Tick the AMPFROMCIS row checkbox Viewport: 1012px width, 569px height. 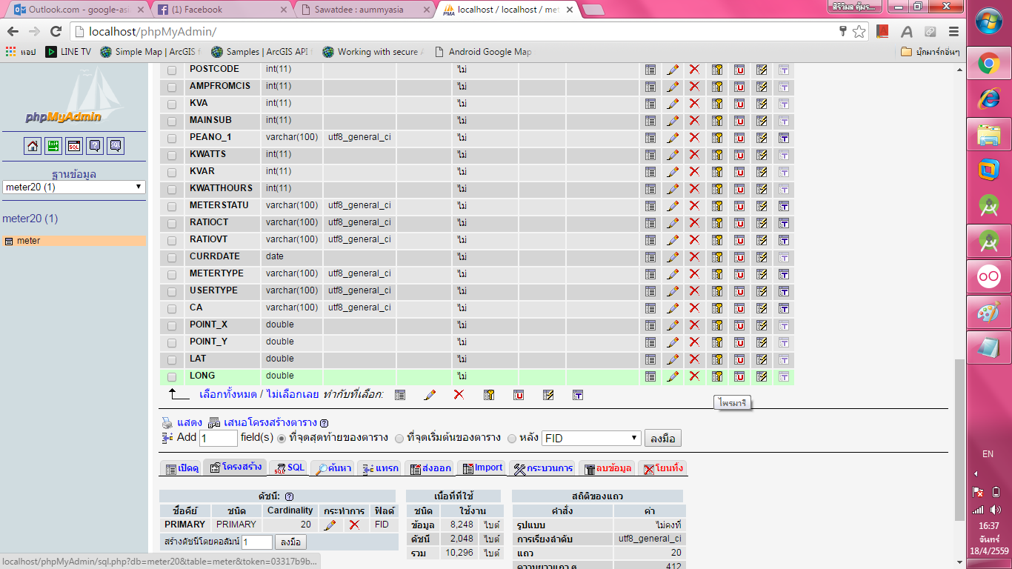coord(172,87)
